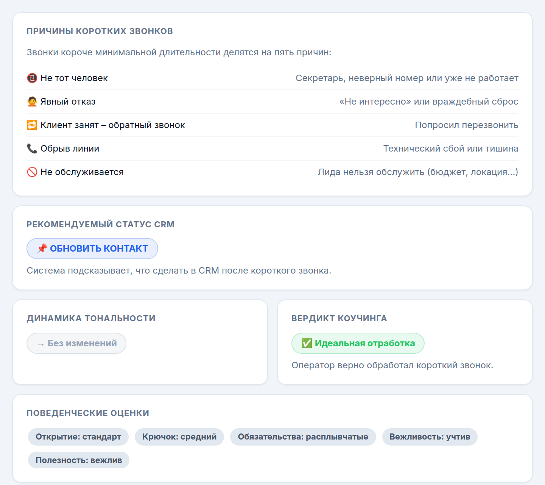Click the «Не обслуживается» reason label

point(82,172)
